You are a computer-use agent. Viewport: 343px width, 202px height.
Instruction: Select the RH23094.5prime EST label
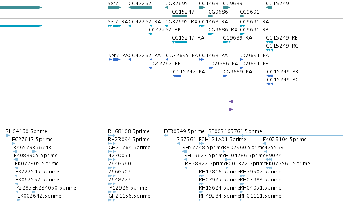point(129,140)
